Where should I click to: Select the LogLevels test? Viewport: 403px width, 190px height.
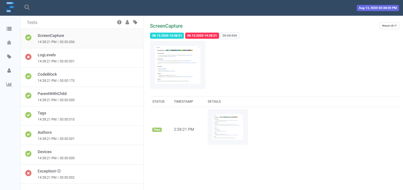coord(82,58)
